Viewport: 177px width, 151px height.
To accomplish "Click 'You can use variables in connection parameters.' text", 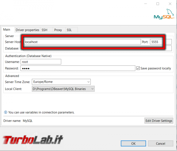I will [x=41, y=112].
